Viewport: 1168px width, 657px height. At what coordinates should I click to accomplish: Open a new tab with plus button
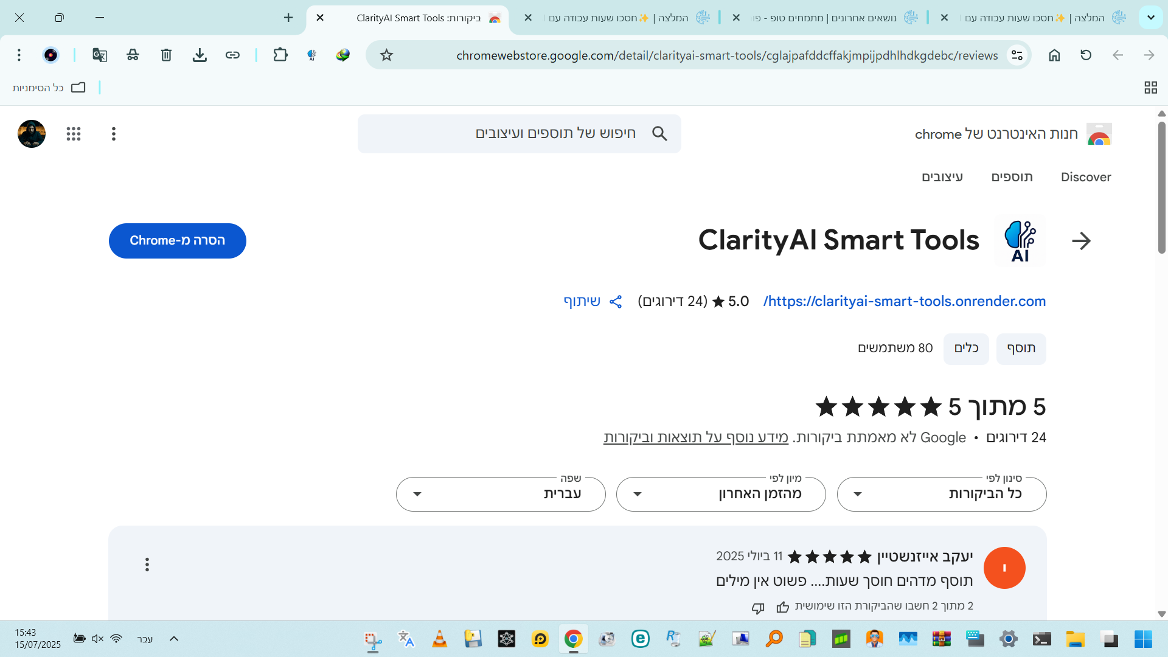(x=288, y=18)
